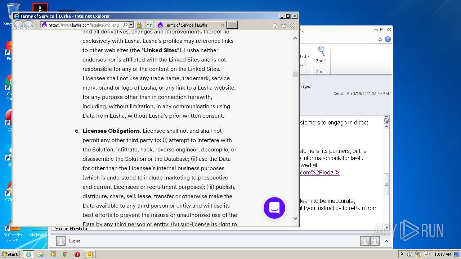This screenshot has height=259, width=461.
Task: Click 'Lusha' name in people pane
Action: click(75, 241)
